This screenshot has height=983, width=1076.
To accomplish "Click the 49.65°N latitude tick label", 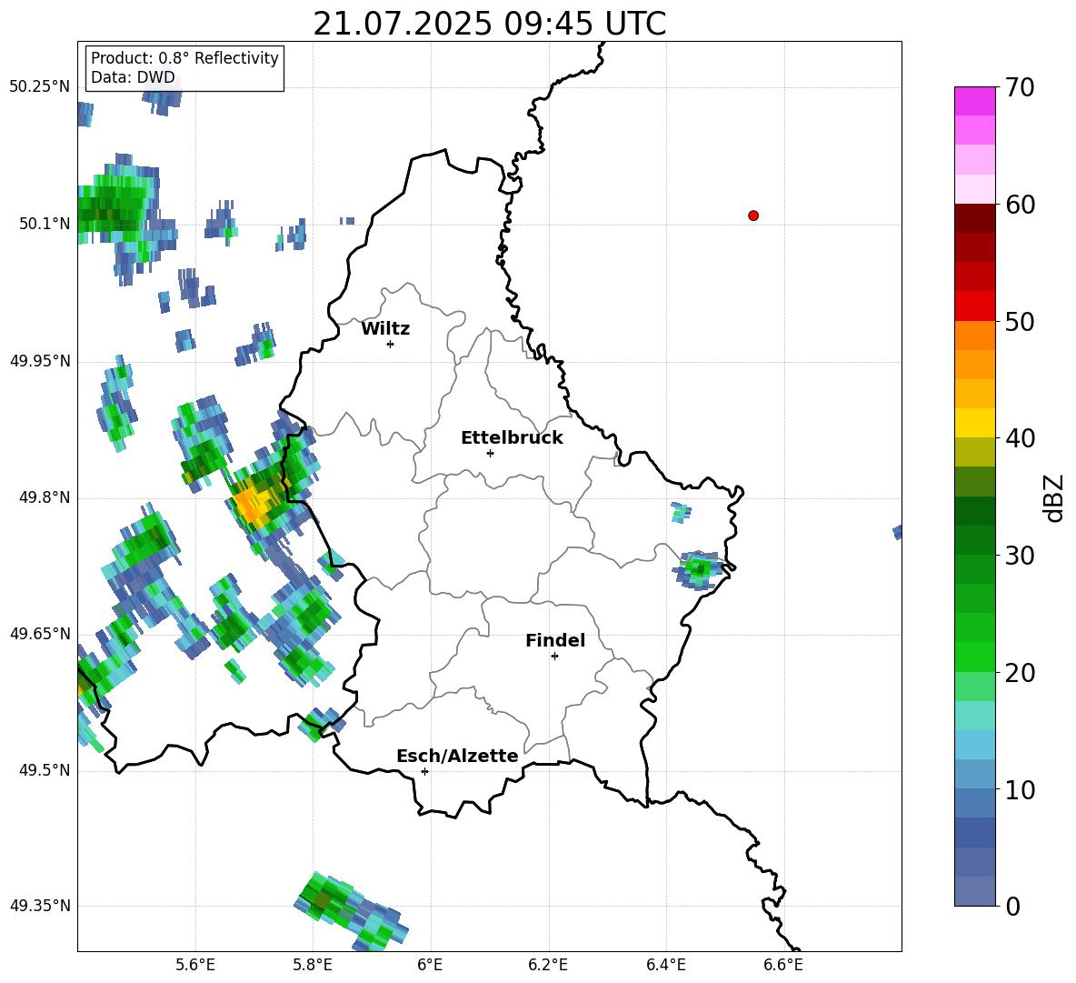I will point(39,634).
